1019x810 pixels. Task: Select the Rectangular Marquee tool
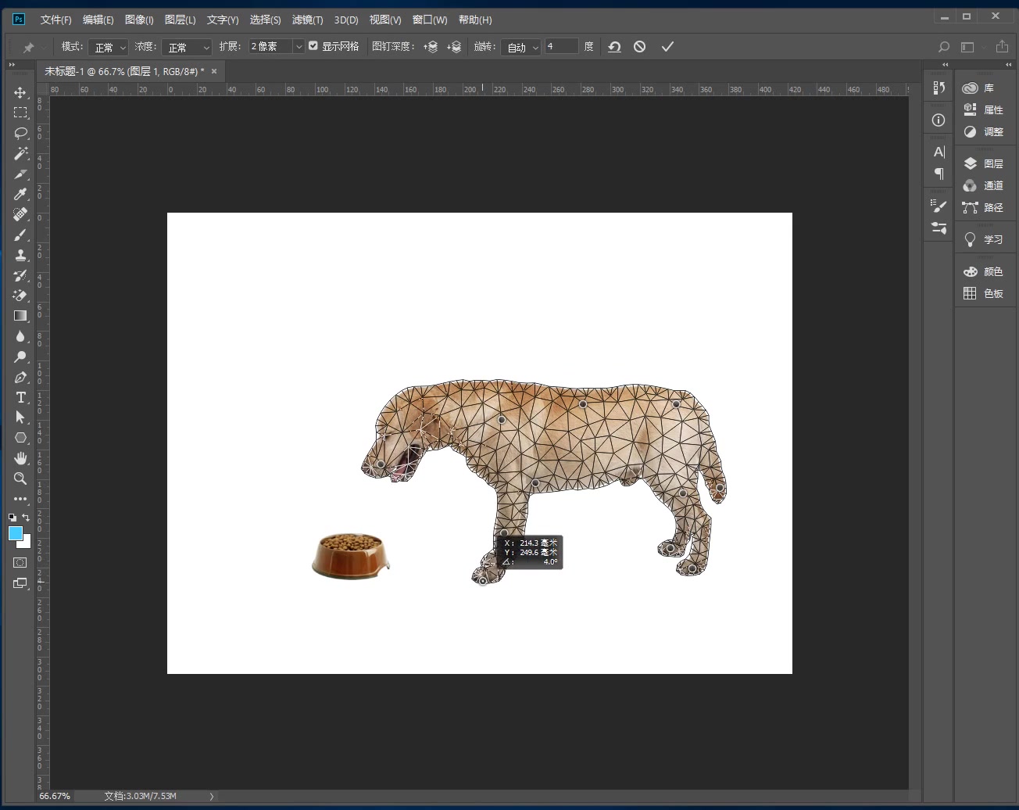[x=20, y=113]
